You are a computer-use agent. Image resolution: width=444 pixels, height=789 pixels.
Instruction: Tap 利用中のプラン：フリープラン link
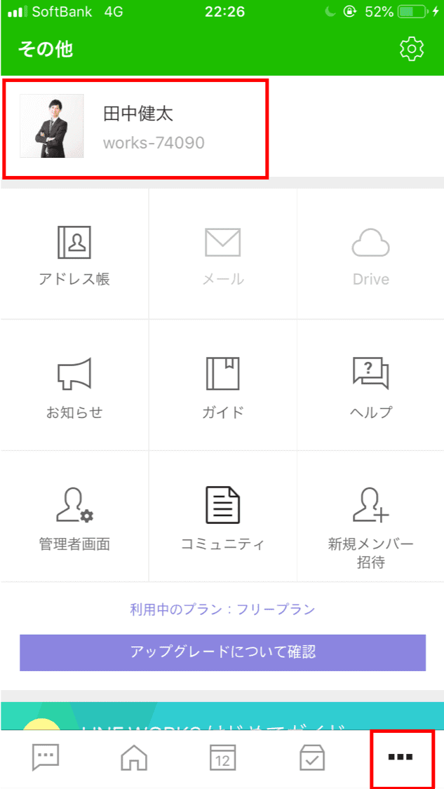222,609
